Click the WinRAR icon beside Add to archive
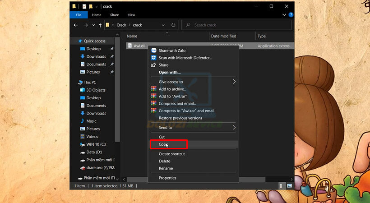 pyautogui.click(x=154, y=89)
